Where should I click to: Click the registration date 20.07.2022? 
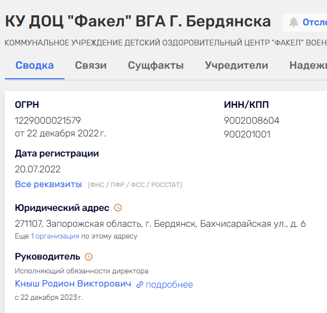click(38, 169)
